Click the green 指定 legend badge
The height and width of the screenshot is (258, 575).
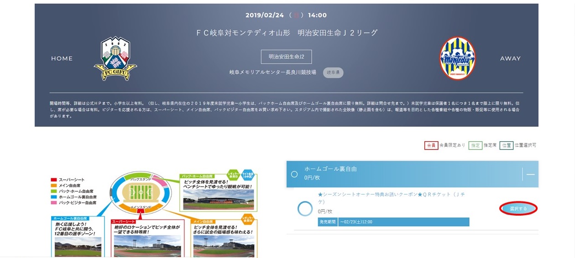(x=476, y=145)
